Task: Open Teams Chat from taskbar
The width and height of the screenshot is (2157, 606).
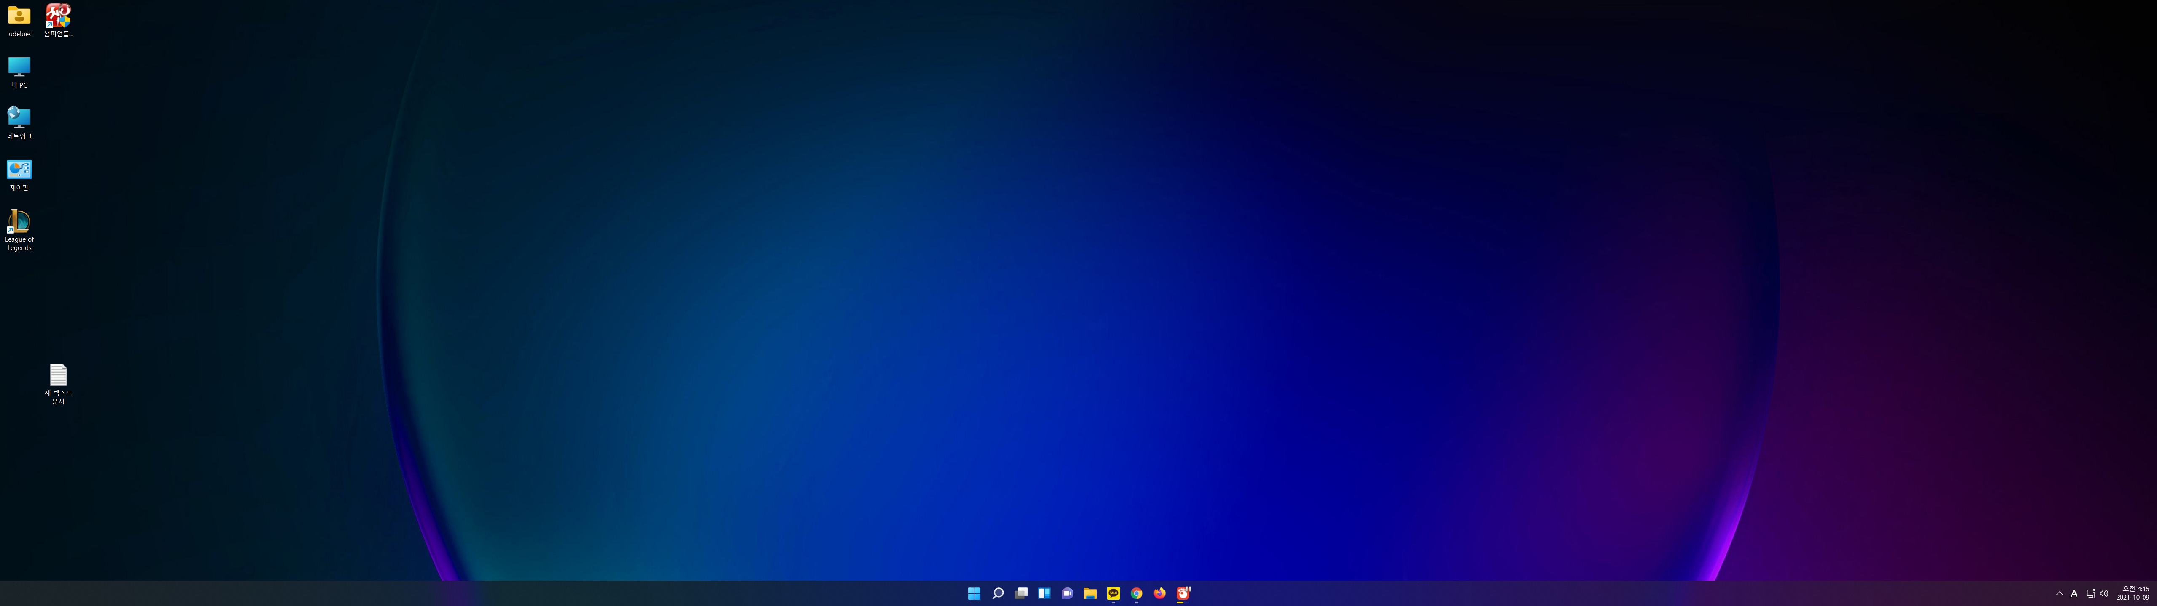Action: [1067, 593]
